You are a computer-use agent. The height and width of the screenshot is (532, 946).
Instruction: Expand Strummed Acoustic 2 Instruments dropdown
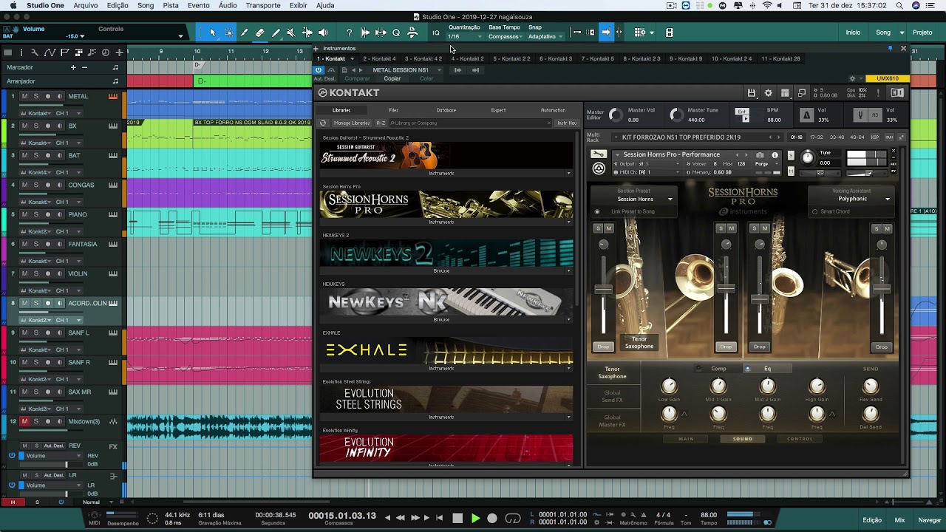pyautogui.click(x=569, y=173)
